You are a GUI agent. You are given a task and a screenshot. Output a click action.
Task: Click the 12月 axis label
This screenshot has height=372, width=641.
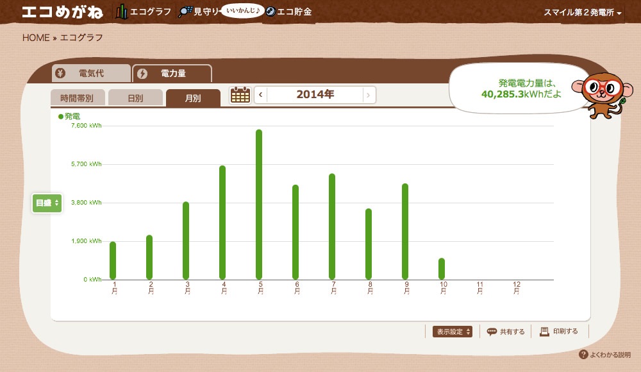tap(517, 287)
